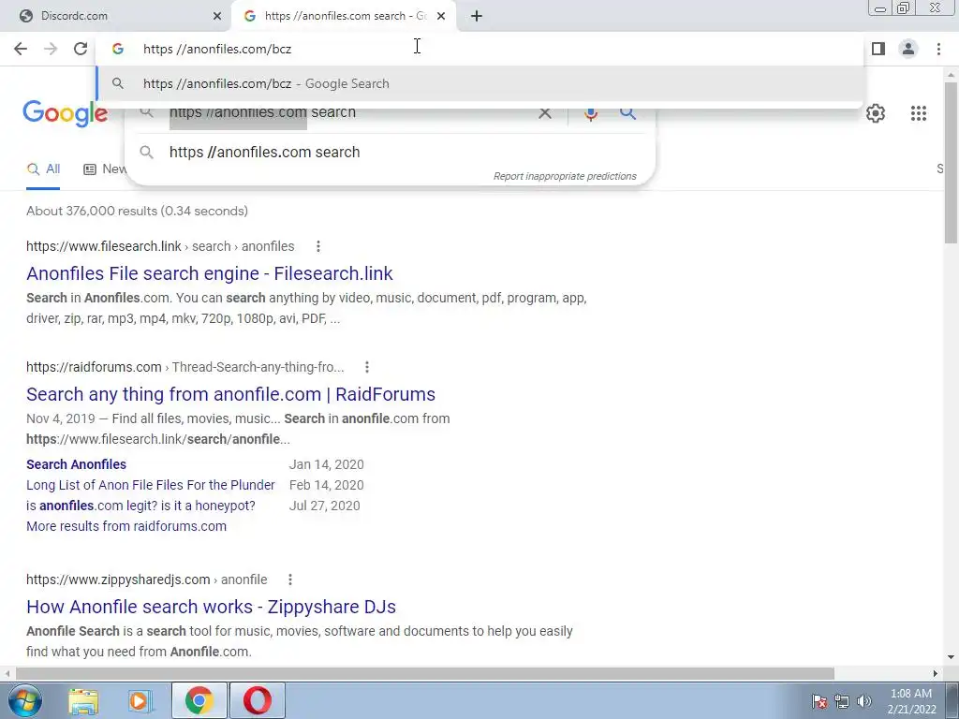Viewport: 959px width, 719px height.
Task: Open options dots for raidforums.com result
Action: coord(367,367)
